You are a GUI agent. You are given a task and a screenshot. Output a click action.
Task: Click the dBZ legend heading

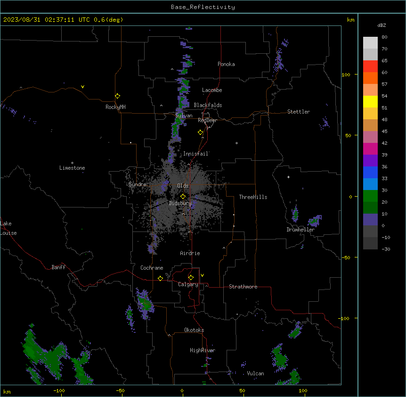[x=382, y=25]
